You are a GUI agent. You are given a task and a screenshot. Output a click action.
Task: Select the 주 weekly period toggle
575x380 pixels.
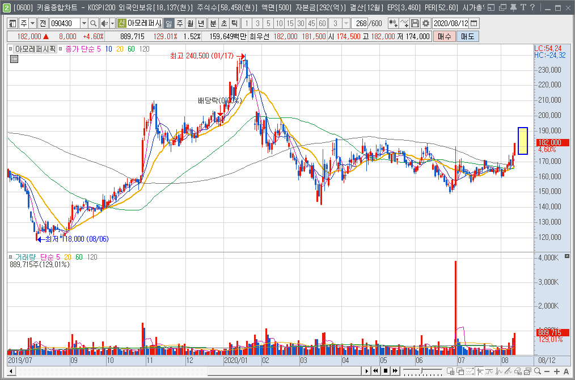[180, 23]
